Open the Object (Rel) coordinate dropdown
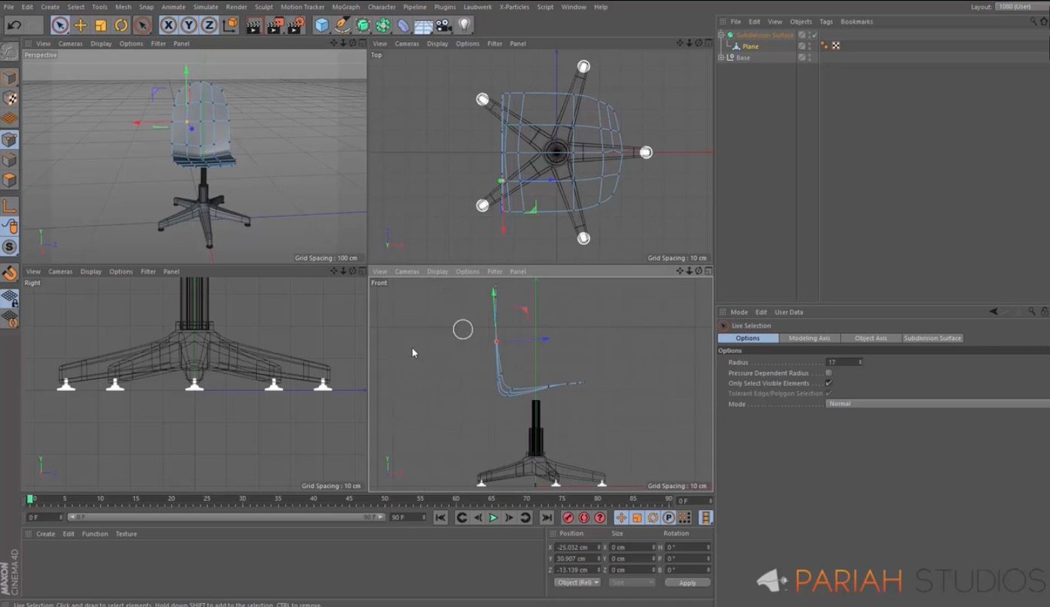1050x607 pixels. (577, 582)
